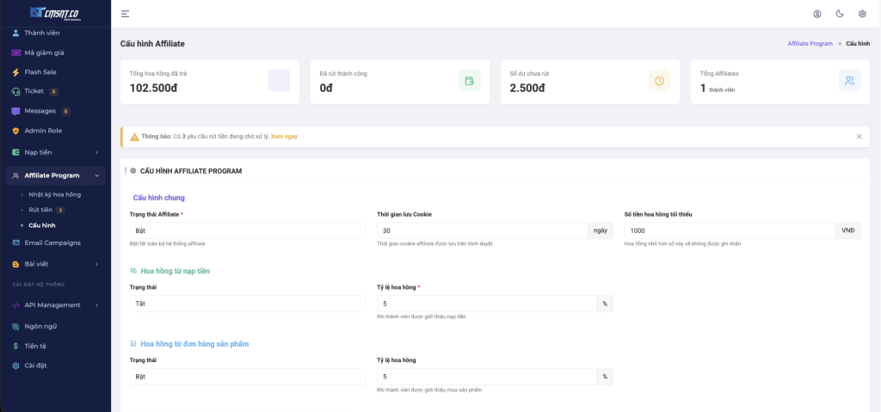Toggle dark mode moon icon
Screen dimensions: 881x412
pos(839,14)
